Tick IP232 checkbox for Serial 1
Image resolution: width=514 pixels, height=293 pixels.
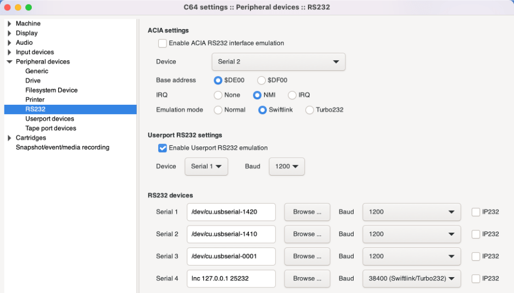476,212
